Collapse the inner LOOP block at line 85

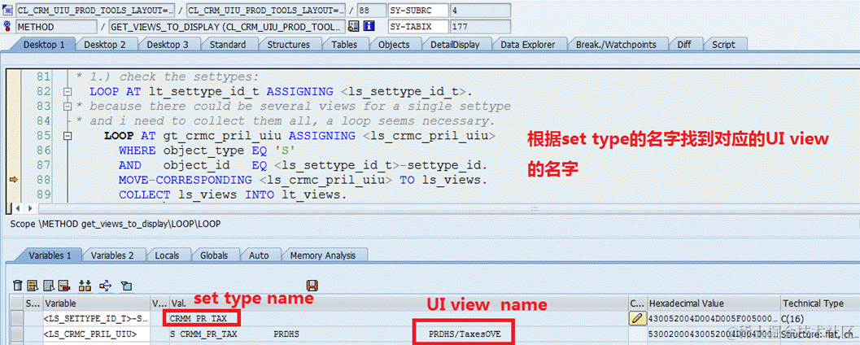(68, 135)
